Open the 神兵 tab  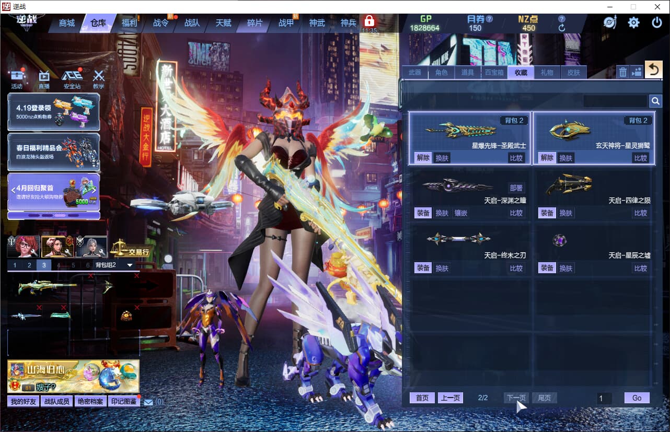(349, 23)
